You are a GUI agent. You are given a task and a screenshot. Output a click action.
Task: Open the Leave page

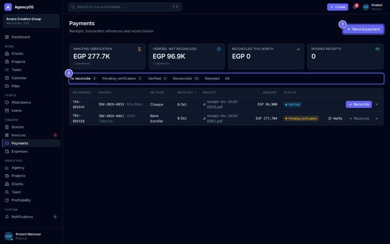click(x=31, y=111)
